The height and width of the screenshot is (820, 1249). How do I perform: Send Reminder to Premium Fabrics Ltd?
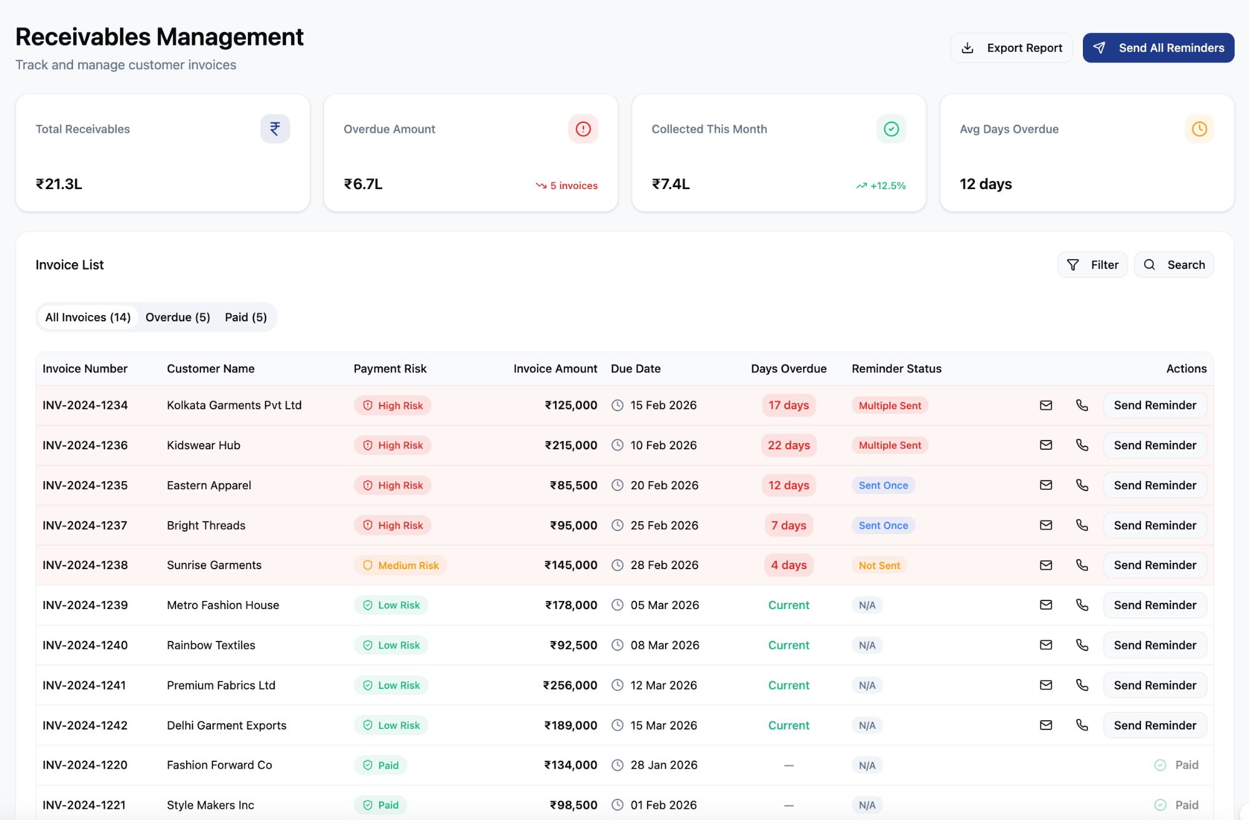[1155, 685]
